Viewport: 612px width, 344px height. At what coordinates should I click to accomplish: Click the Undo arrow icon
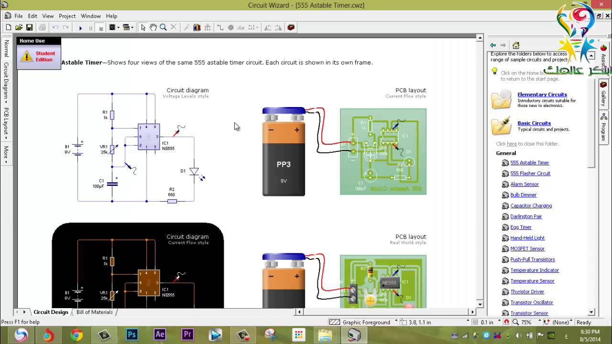[x=55, y=28]
